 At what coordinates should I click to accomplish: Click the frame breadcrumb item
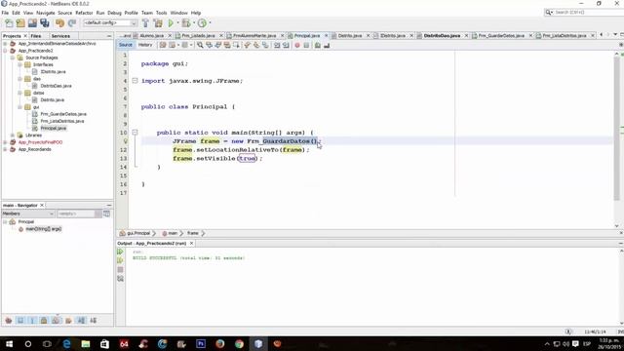(x=193, y=233)
